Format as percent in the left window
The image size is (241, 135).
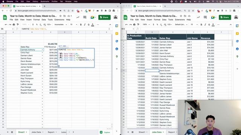point(37,24)
